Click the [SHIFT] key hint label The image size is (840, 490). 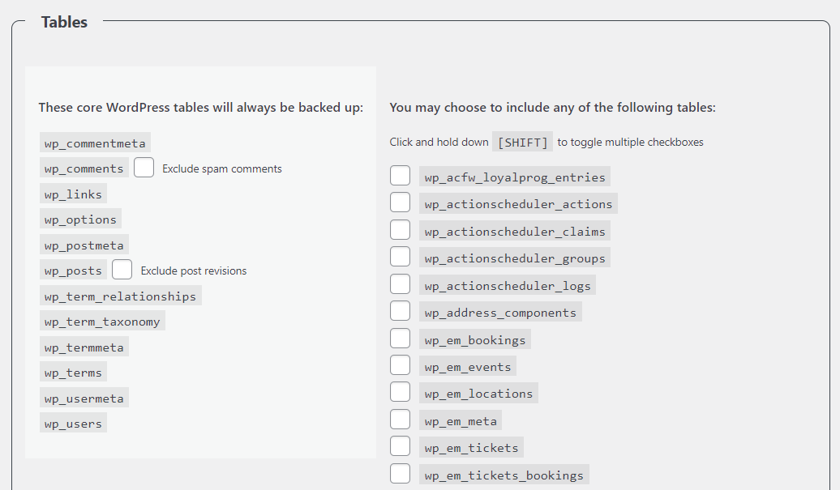[522, 142]
